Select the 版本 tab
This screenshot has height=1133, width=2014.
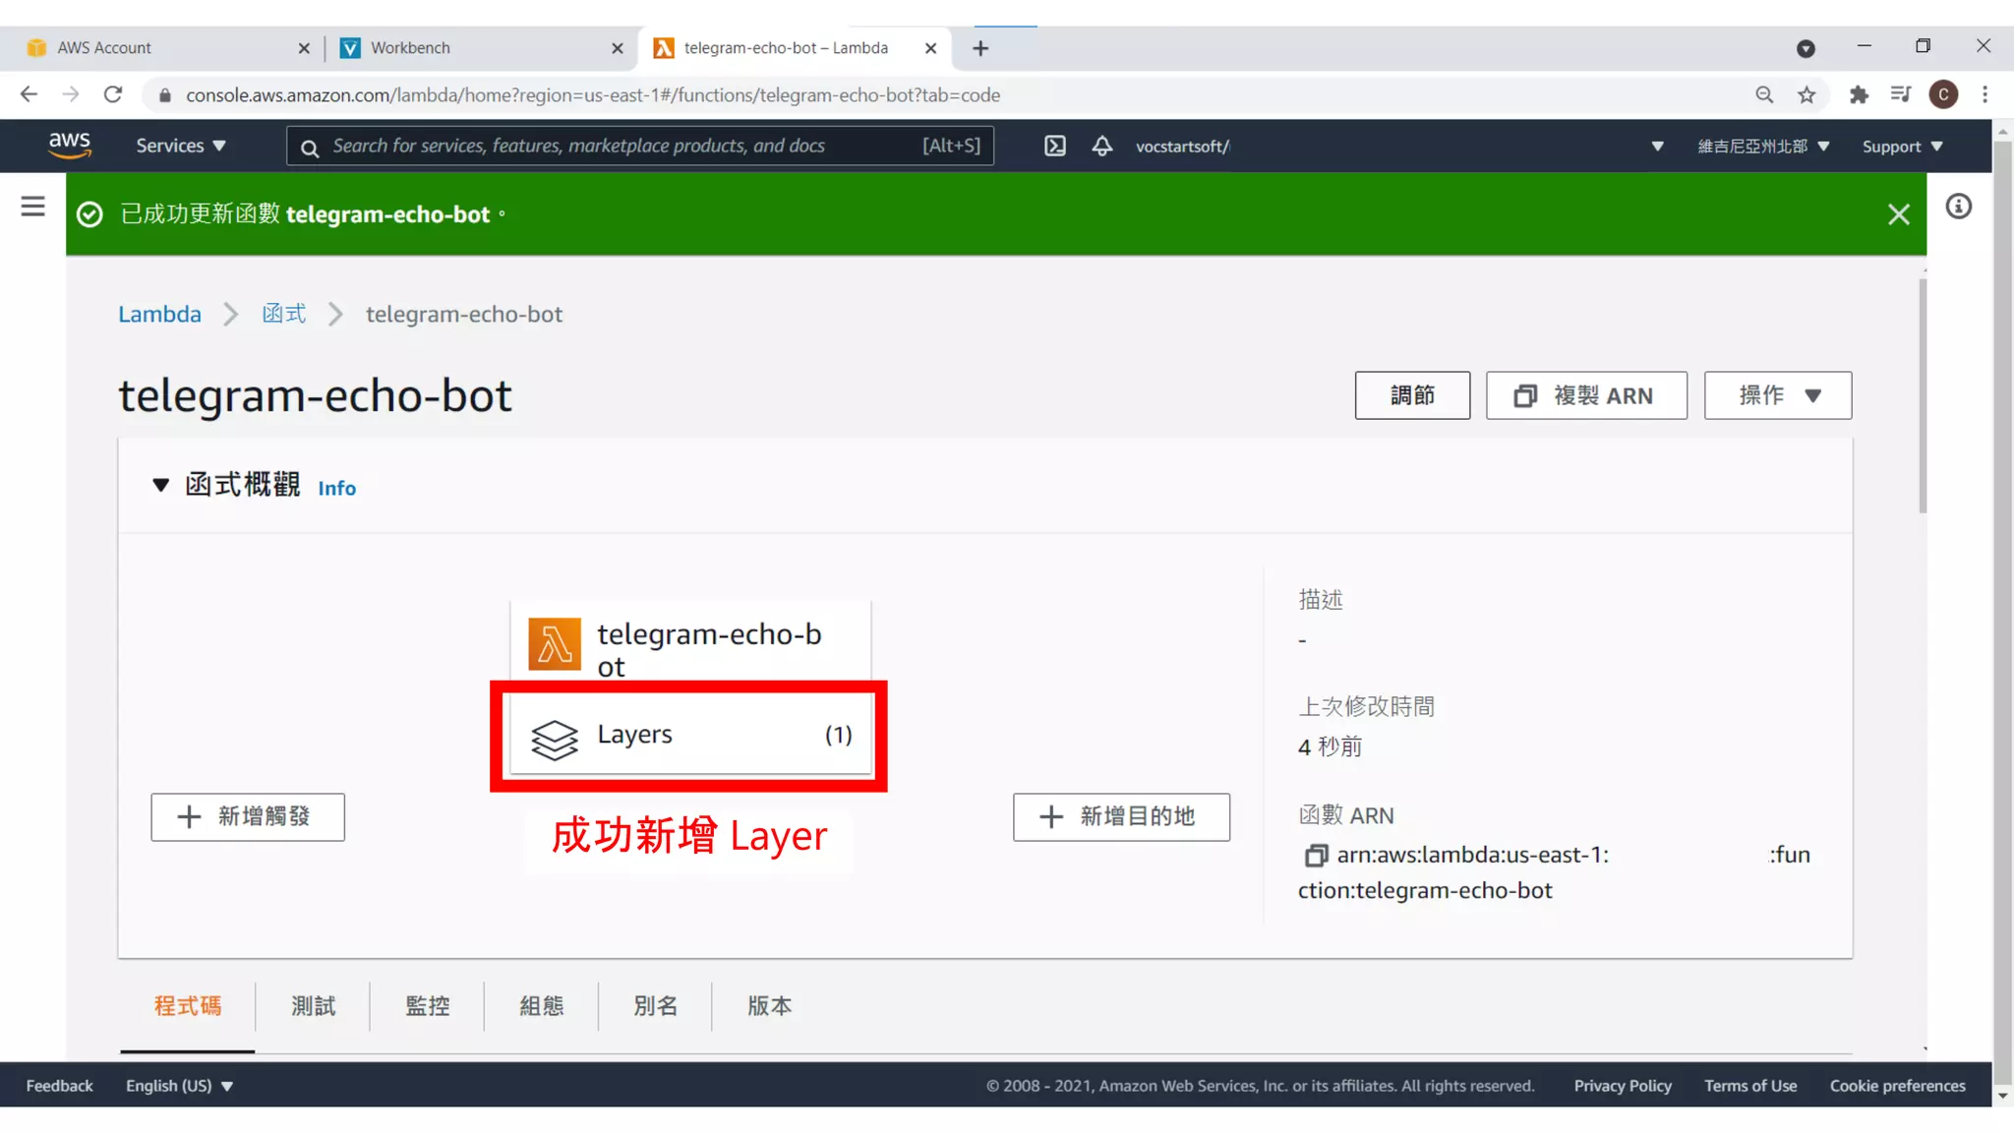tap(769, 1006)
